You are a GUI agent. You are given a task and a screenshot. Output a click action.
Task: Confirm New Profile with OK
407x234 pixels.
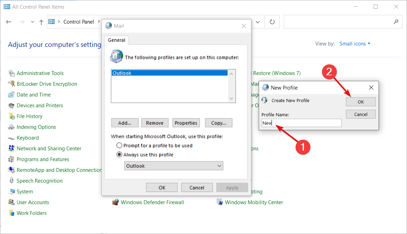click(361, 102)
